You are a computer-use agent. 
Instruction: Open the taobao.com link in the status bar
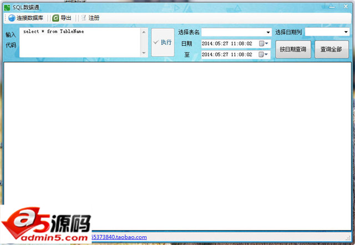(x=119, y=237)
